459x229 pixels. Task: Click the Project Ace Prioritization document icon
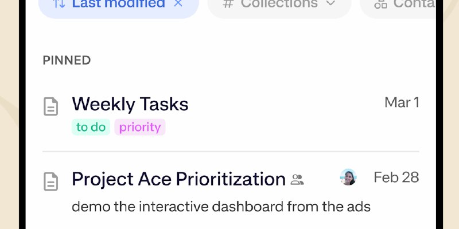[x=51, y=181]
